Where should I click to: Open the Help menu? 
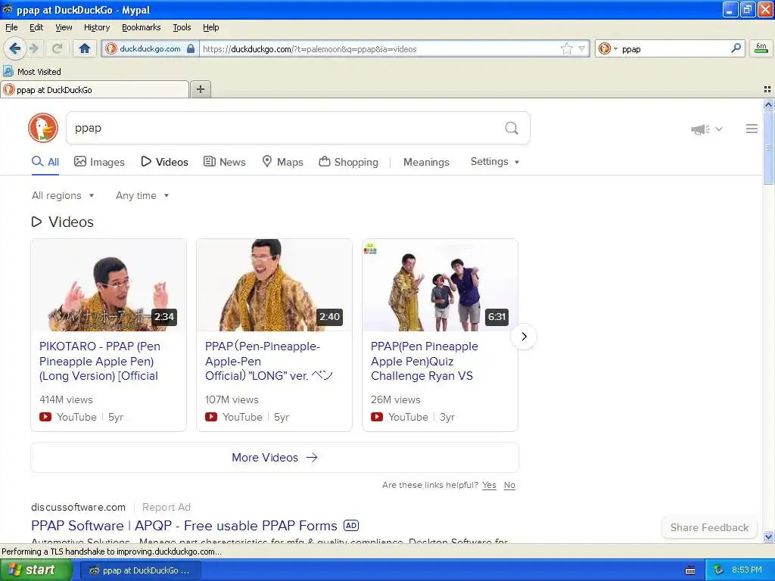click(x=211, y=27)
